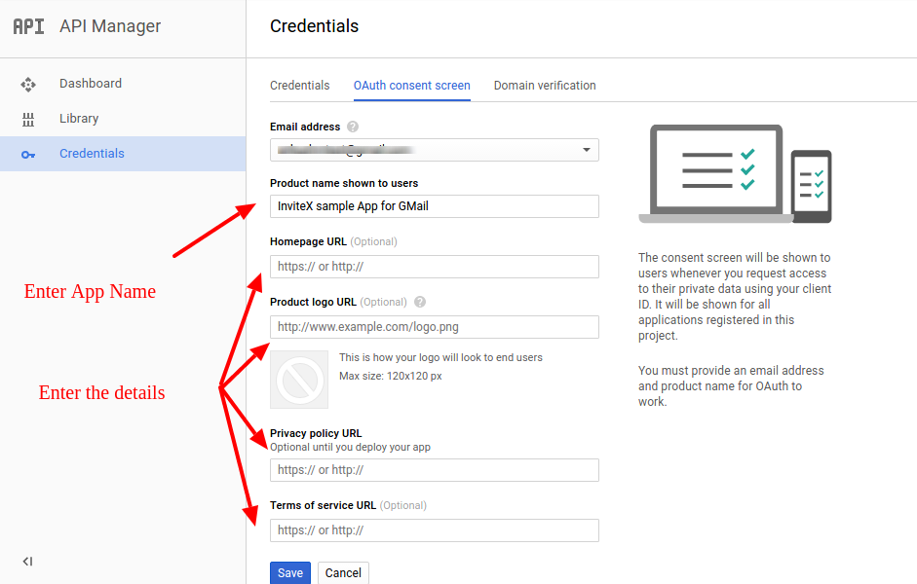Open Dashboard from the sidebar menu

pos(91,84)
